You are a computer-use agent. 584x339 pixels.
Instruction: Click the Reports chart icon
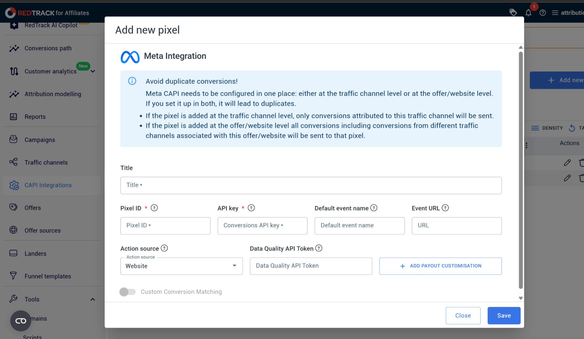(13, 117)
